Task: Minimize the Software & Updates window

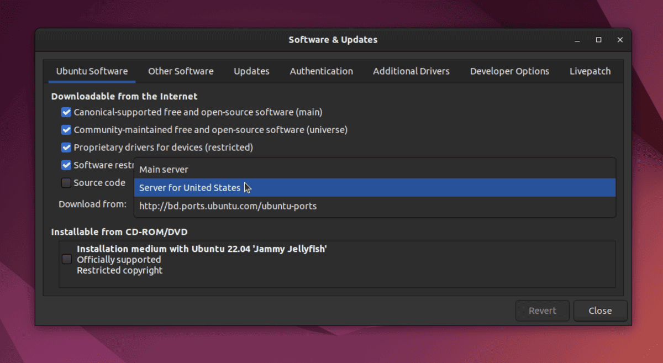Action: tap(577, 40)
